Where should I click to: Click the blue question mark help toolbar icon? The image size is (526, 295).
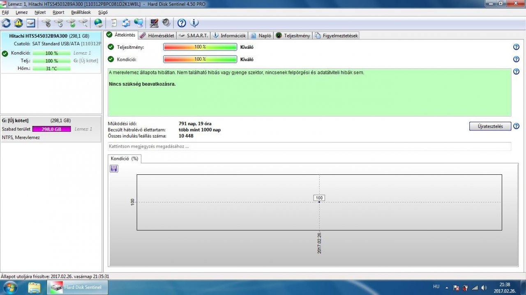(x=182, y=23)
